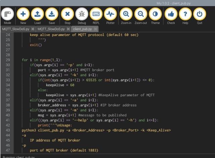Close the second MQTT_SlowDoS.py tab
The image size is (215, 158).
point(68,29)
